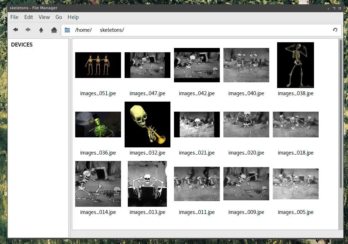Click the file name images_009.jpe
The height and width of the screenshot is (244, 348).
point(246,212)
